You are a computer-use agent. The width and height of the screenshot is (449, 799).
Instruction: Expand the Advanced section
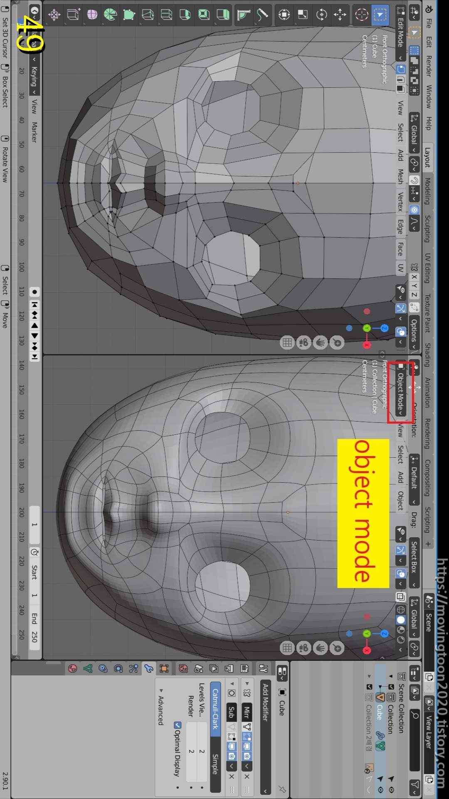[x=161, y=707]
